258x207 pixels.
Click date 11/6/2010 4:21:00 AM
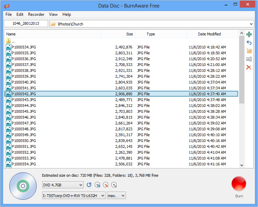point(207,65)
